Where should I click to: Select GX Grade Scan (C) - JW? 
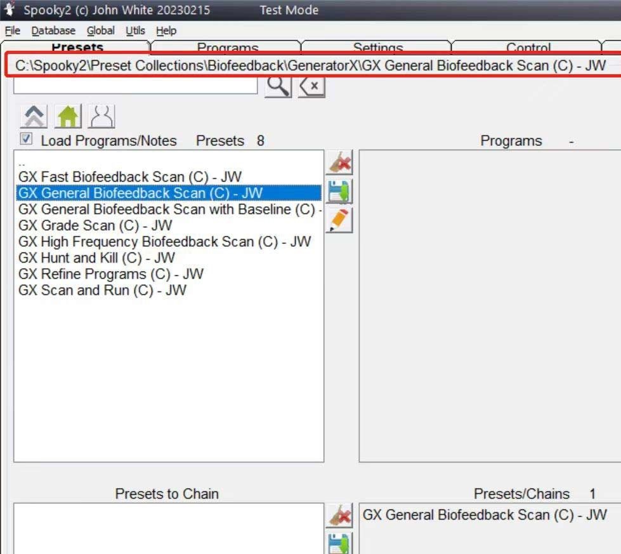(169, 225)
